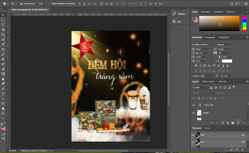
Task: Select the Horizontal Type tool
Action: 3,94
